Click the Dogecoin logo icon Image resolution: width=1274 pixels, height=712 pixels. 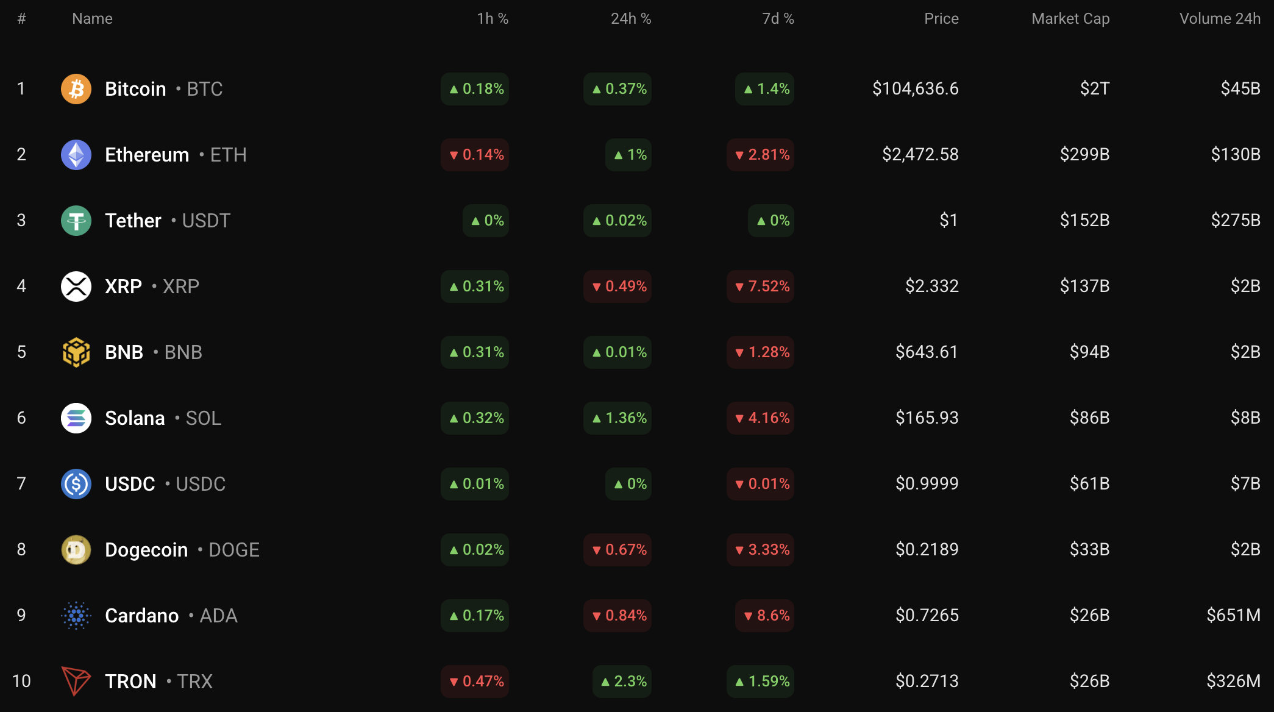coord(76,550)
